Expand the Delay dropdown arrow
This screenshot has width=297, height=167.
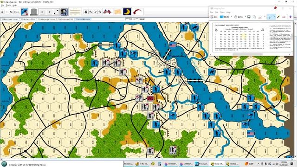click(x=245, y=17)
